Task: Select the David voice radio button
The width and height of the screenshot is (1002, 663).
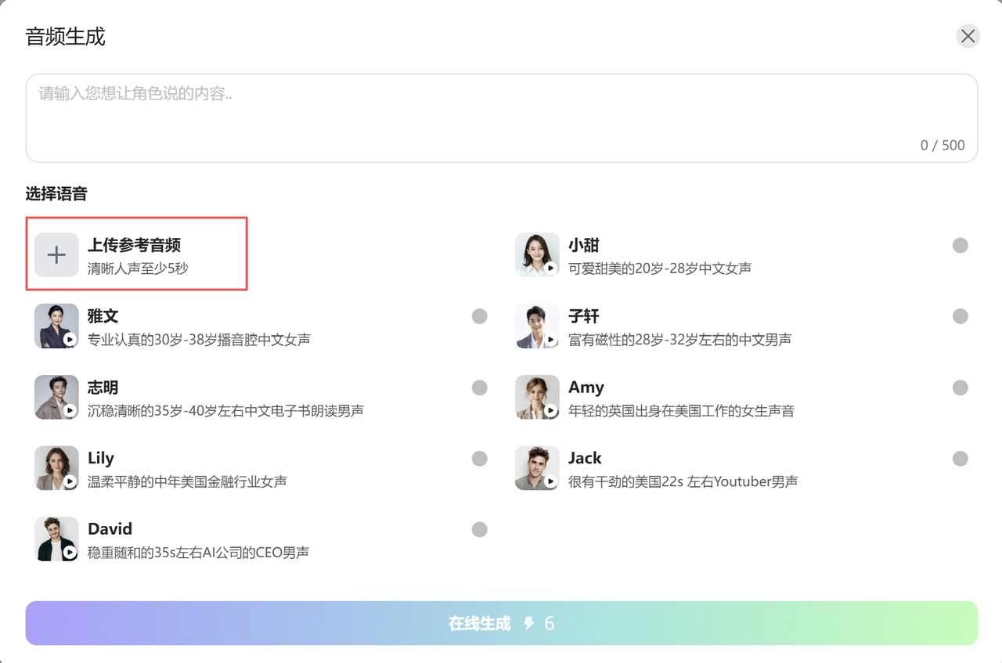Action: (479, 530)
